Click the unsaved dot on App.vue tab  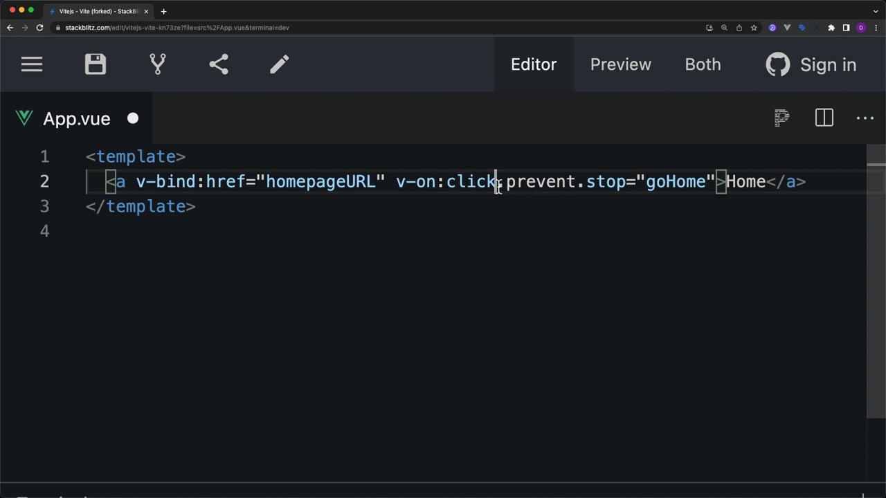click(x=133, y=118)
